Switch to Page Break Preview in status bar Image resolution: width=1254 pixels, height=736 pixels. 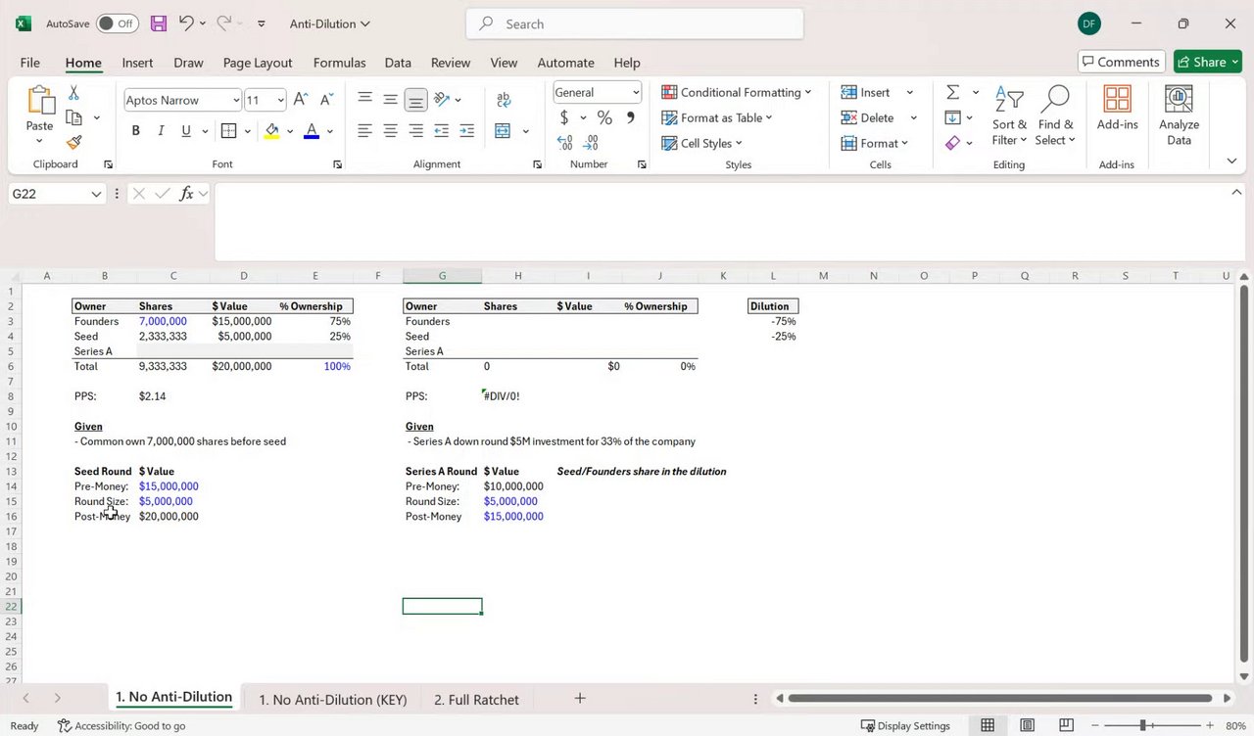pos(1066,725)
